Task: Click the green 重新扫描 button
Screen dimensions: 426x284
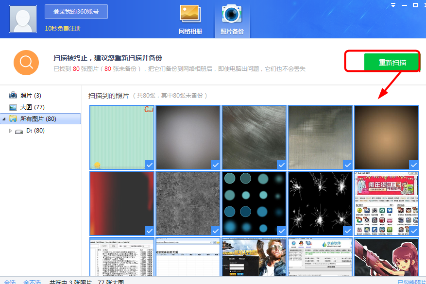Action: 392,63
